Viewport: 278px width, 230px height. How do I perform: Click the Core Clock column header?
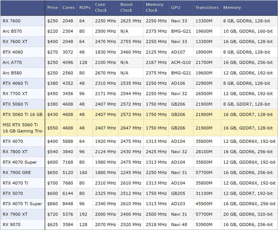[x=105, y=8]
